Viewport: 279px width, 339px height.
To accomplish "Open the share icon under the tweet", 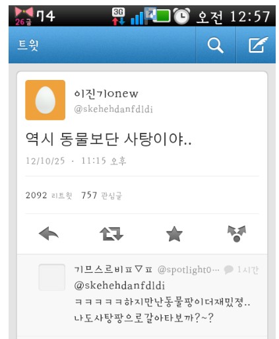I will (x=237, y=234).
